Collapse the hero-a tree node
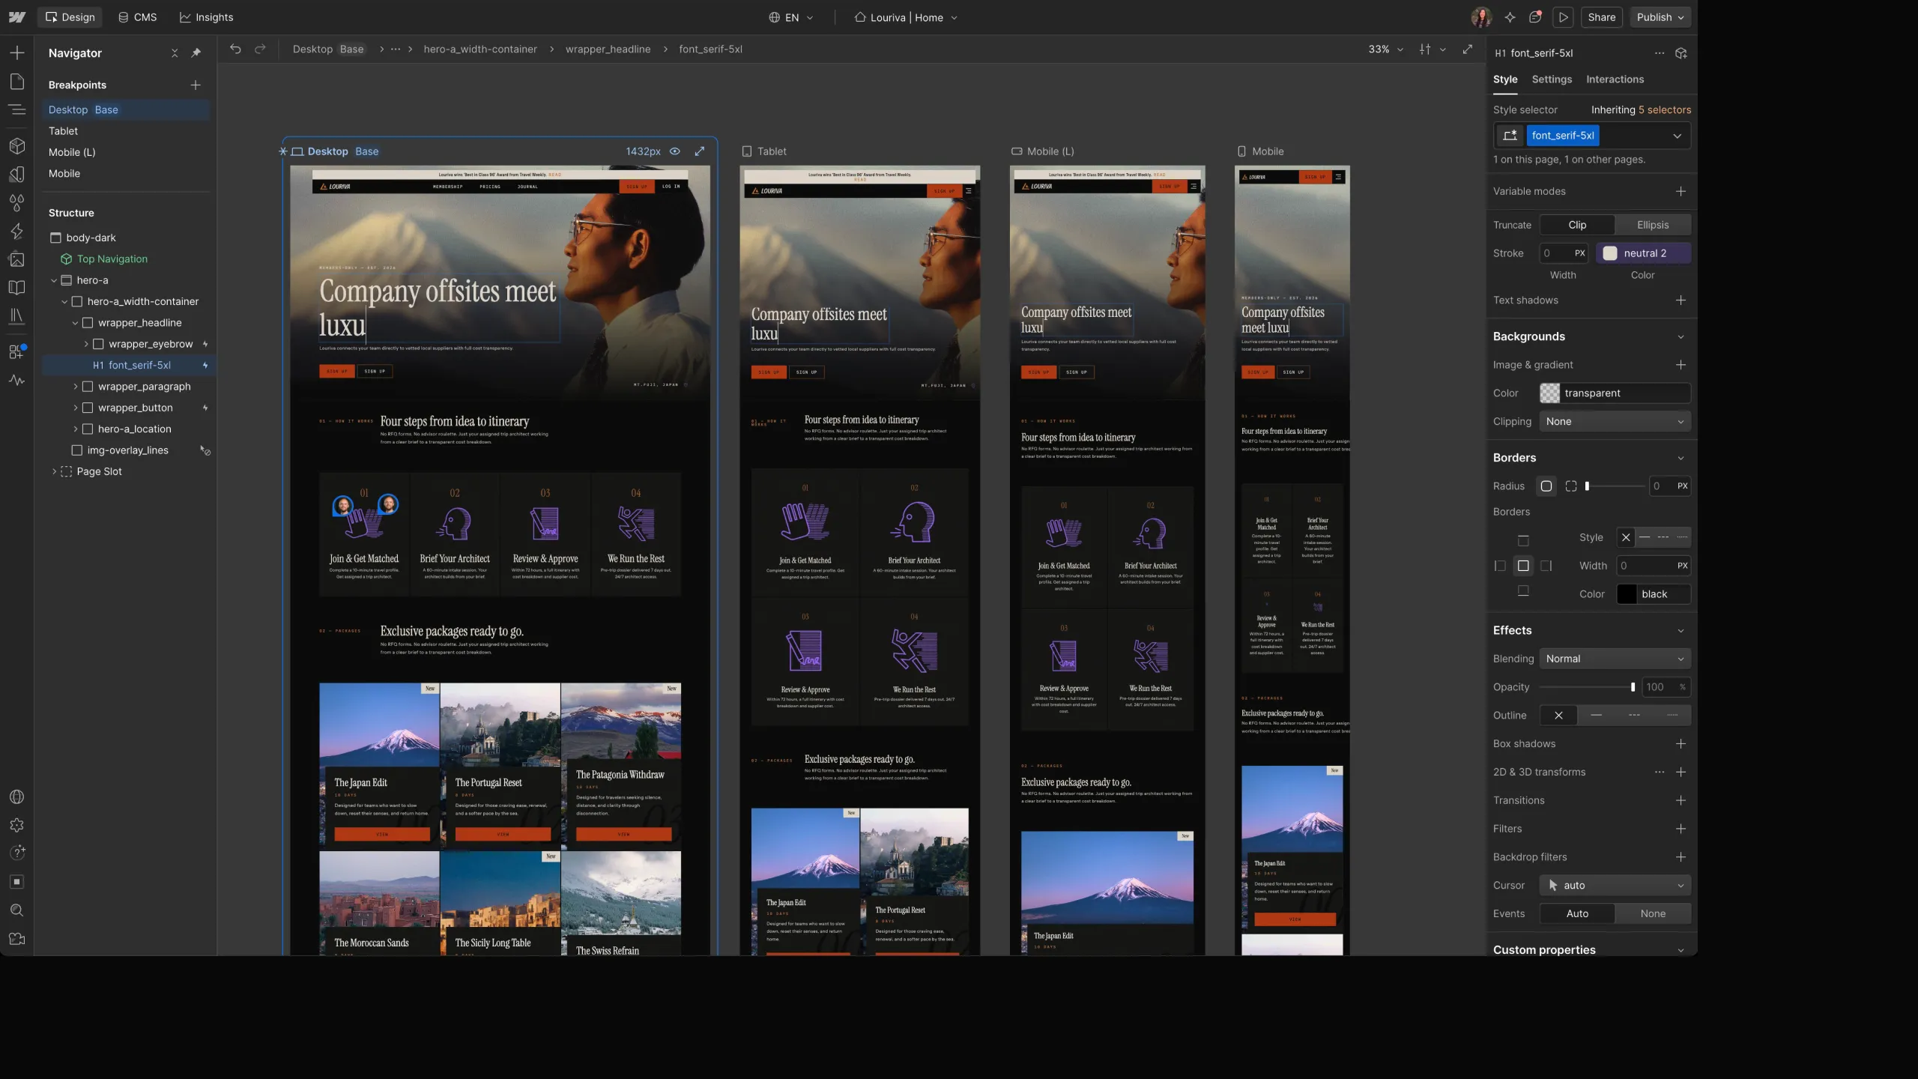 [54, 280]
